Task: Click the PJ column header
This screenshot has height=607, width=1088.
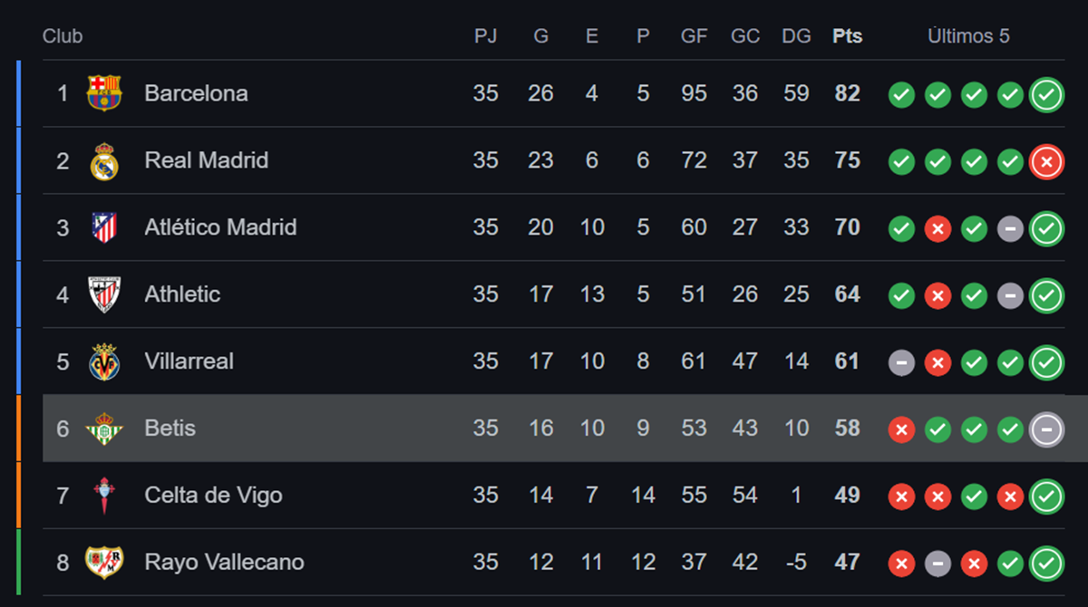Action: click(x=487, y=36)
